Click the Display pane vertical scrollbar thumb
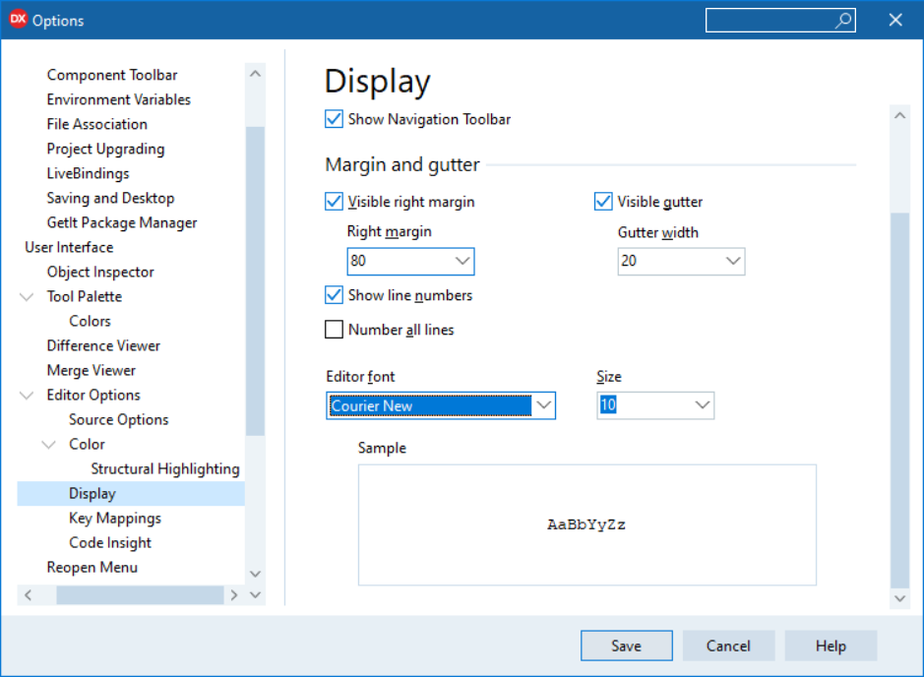 [x=899, y=400]
